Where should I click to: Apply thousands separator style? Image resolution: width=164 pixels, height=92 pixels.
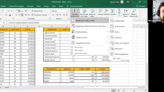tap(60, 15)
